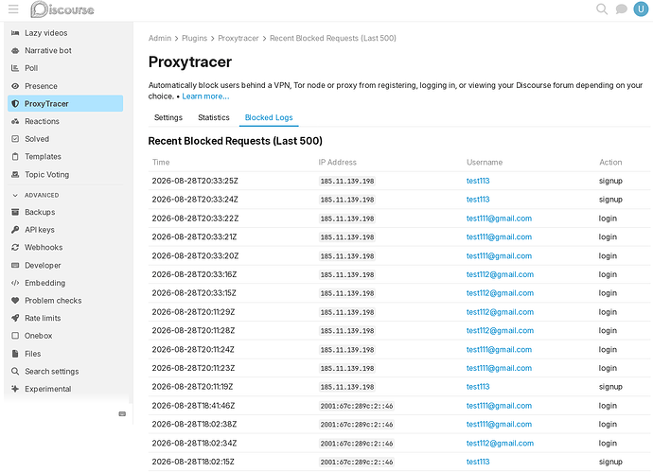Collapse the ADVANCED sidebar section
This screenshot has height=472, width=653.
[36, 195]
